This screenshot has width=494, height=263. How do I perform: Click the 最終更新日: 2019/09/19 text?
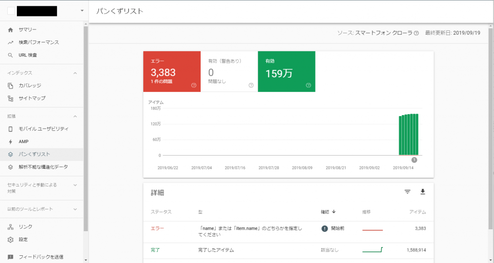tap(453, 33)
